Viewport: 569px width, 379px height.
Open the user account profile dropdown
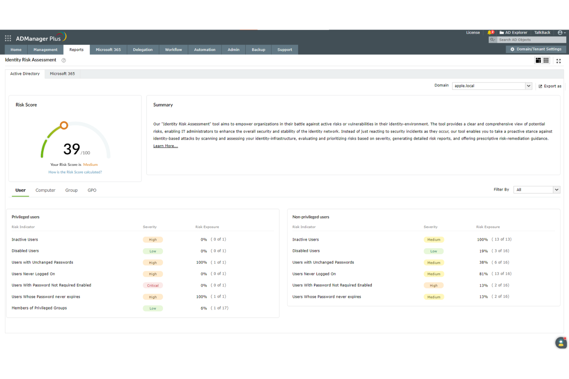coord(561,32)
